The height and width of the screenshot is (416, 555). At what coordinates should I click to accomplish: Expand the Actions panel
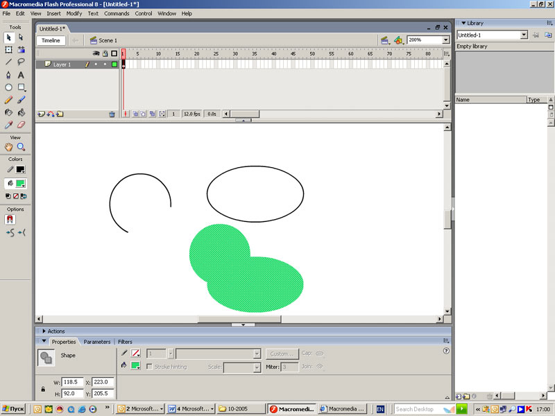tap(44, 331)
